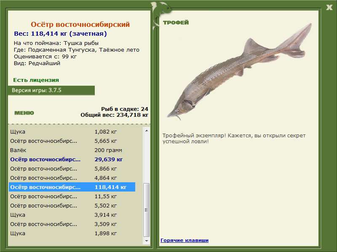
Task: Close the trophy window with X
Action: click(x=329, y=8)
